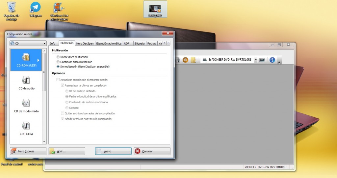Select the HDV 0027 video file on desktop

click(155, 10)
